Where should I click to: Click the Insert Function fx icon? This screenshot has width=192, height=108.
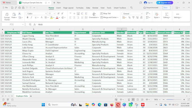[34, 25]
